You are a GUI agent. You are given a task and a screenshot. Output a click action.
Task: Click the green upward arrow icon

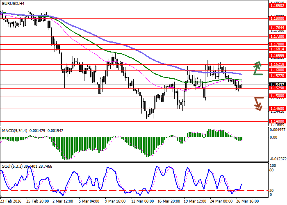point(257,68)
